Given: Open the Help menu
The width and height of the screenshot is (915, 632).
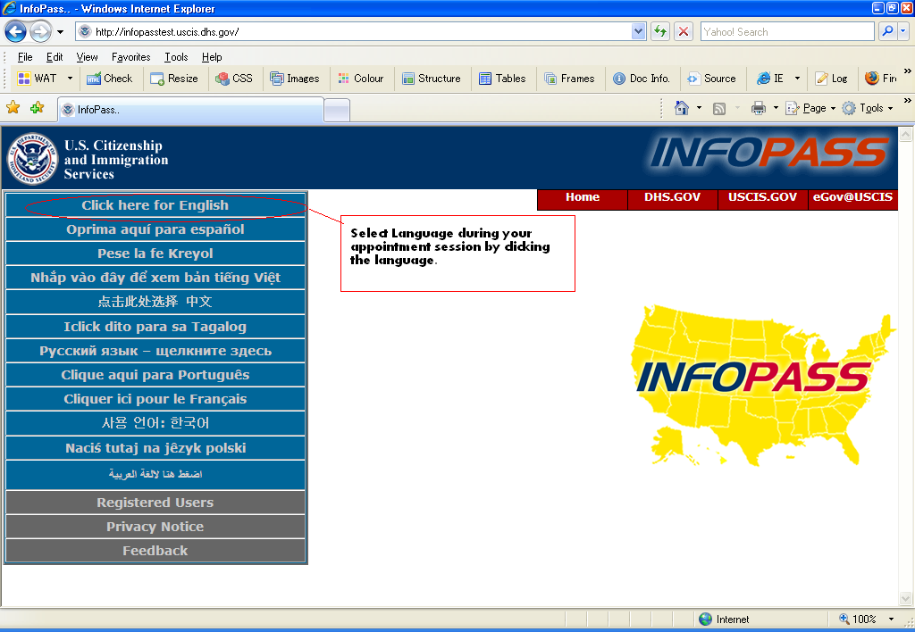Looking at the screenshot, I should (212, 56).
